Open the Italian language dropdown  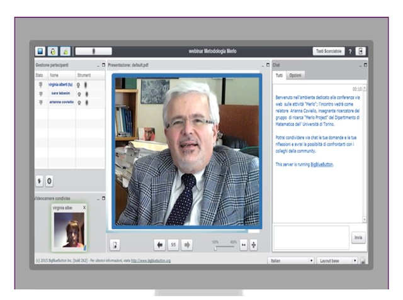point(291,261)
